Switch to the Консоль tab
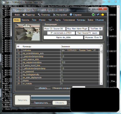Screen dimensions: 121x114 [x=25, y=20]
